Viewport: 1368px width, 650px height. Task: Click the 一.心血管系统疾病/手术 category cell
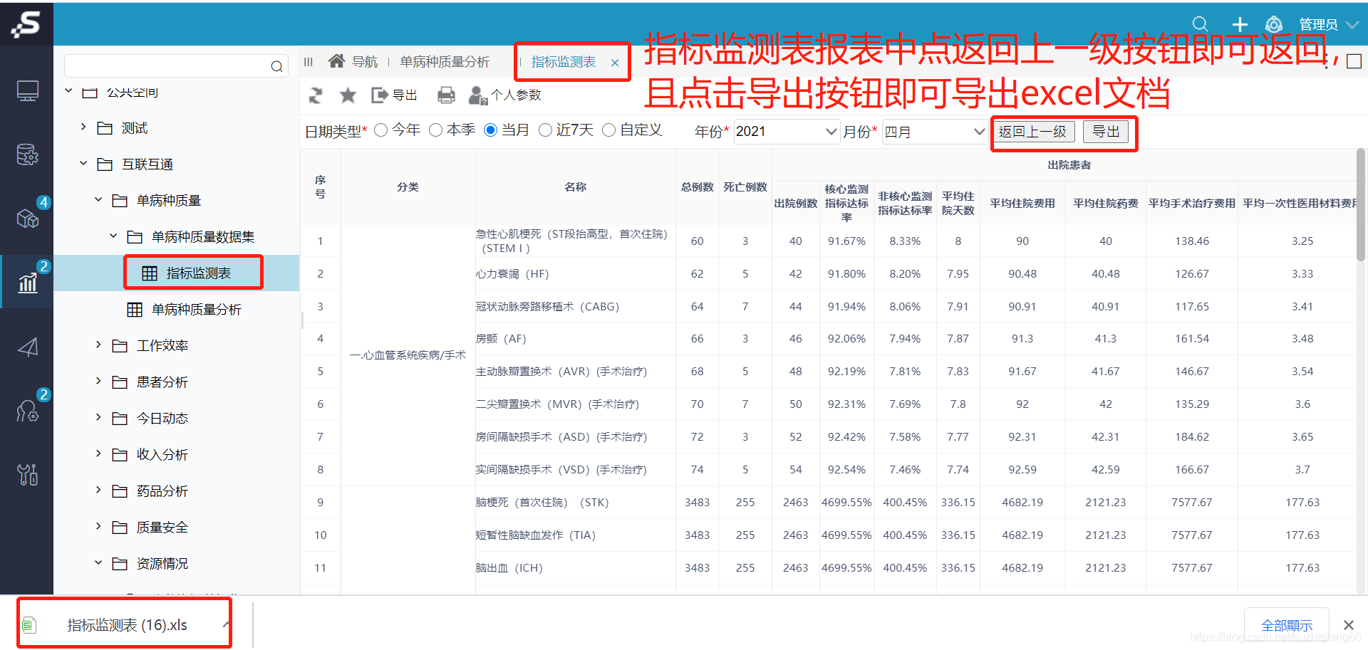[x=408, y=355]
